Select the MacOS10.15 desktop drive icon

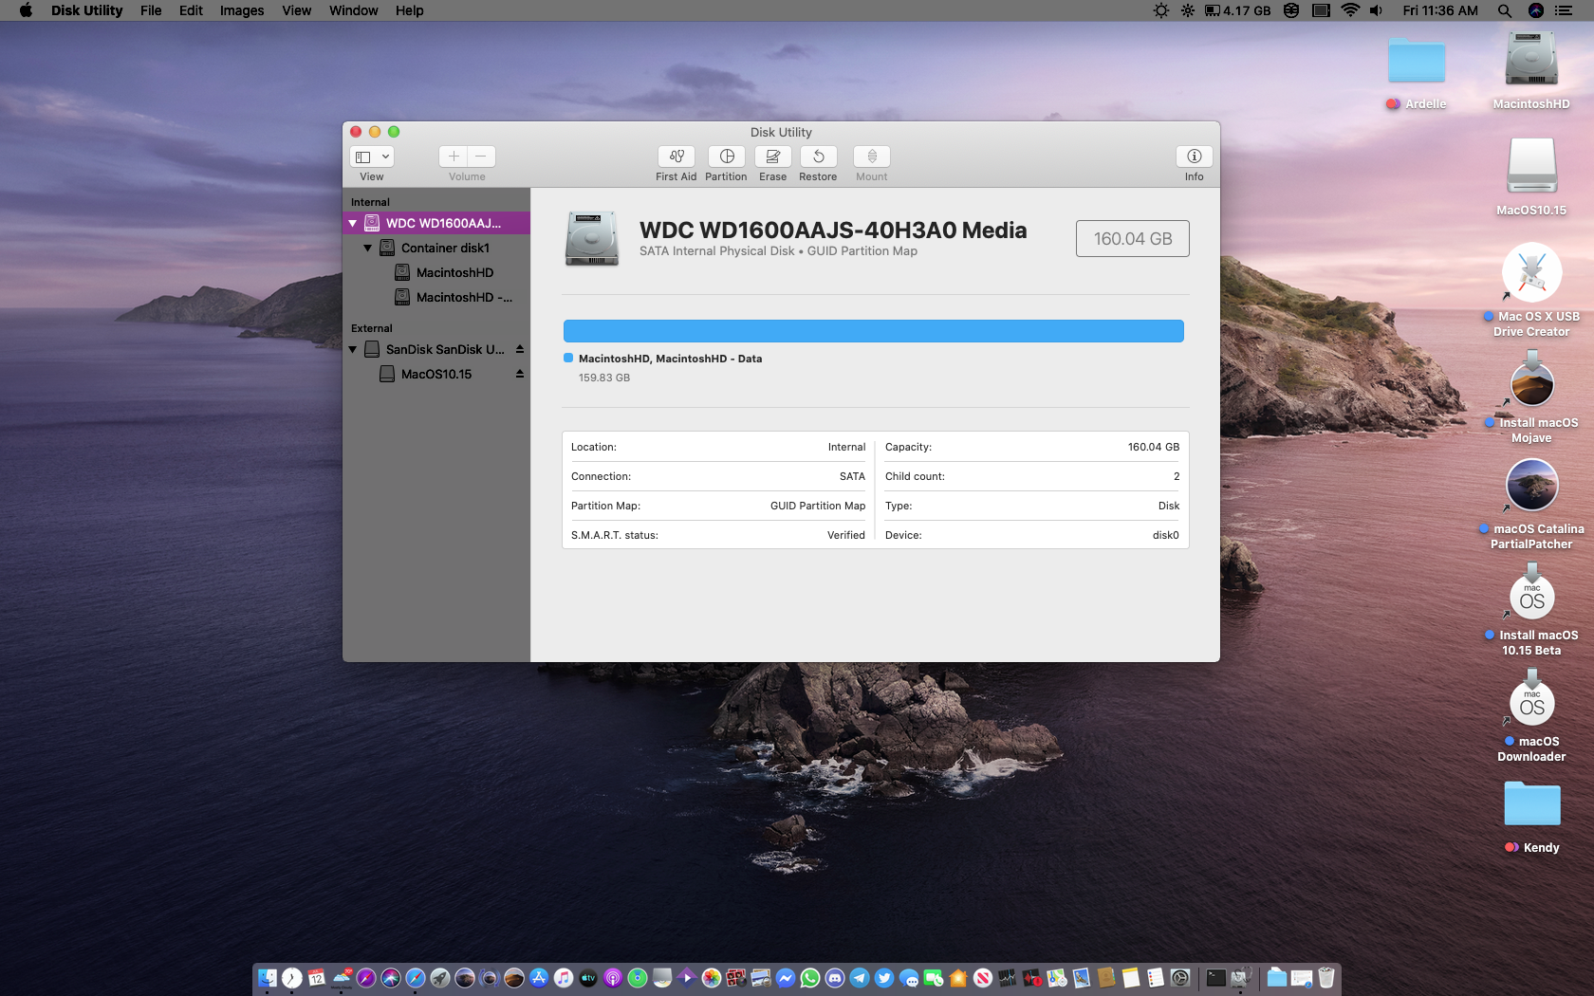point(1531,166)
